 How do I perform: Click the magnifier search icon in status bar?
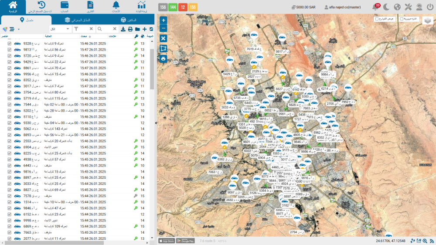425,241
